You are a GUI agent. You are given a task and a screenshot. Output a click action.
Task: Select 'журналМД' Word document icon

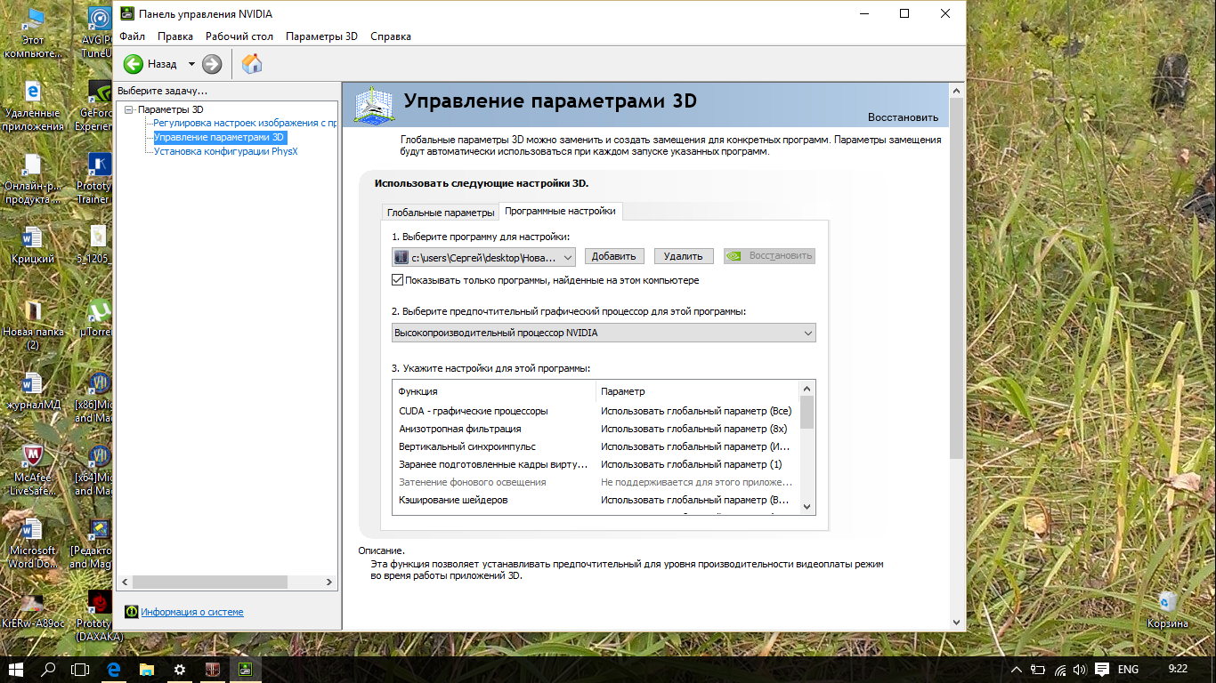33,392
